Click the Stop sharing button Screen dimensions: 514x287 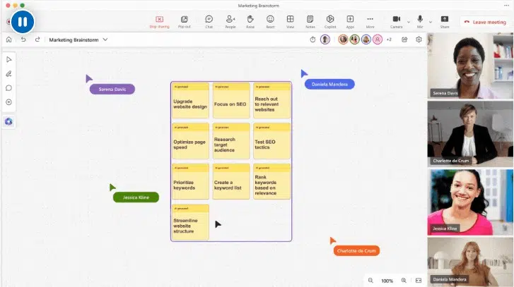(x=159, y=22)
